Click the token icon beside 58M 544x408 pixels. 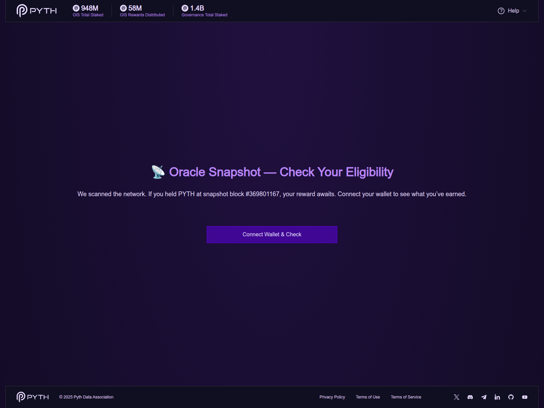(x=123, y=8)
